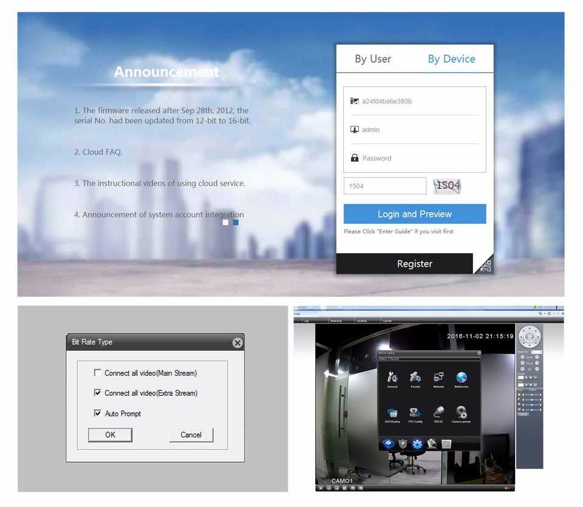The image size is (583, 507).
Task: Toggle the Auto Prompt checkbox
Action: coord(97,413)
